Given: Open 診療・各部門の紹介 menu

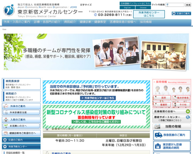Looking at the screenshot, I should point(47,22).
